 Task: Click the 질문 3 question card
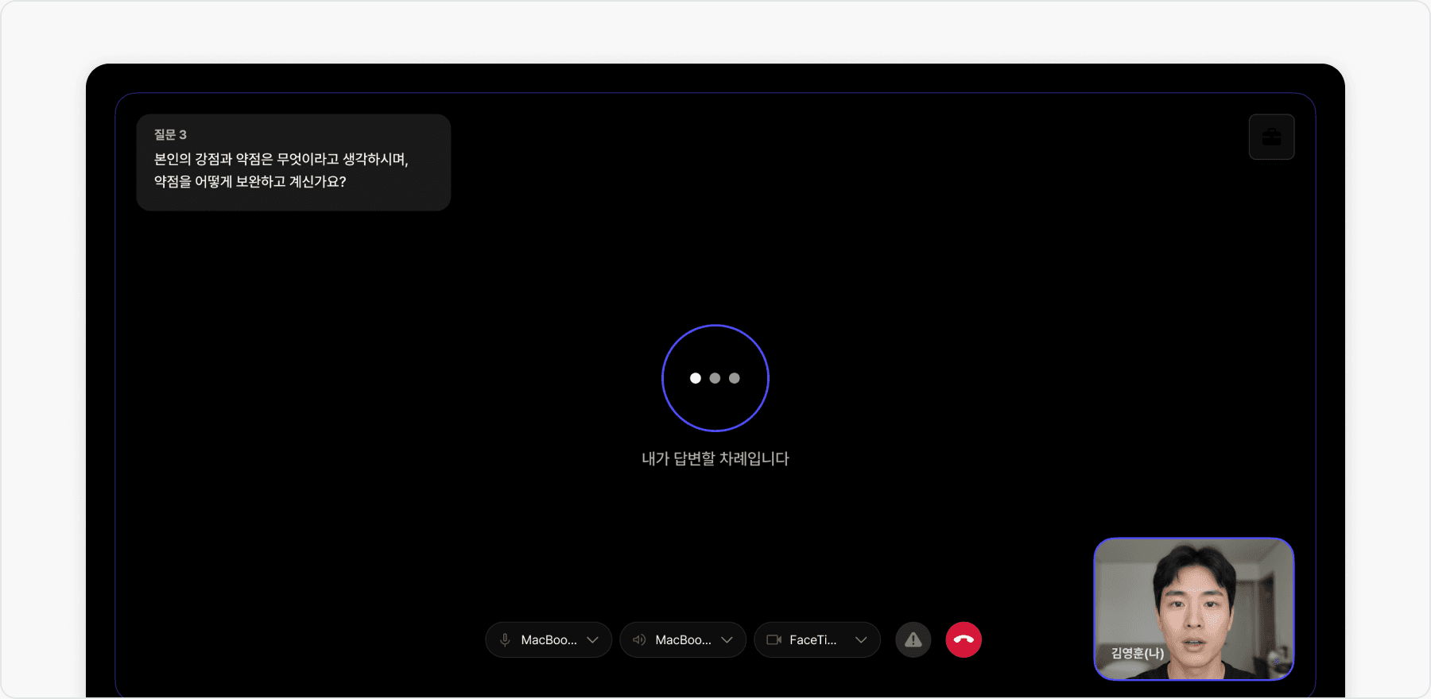(x=293, y=162)
